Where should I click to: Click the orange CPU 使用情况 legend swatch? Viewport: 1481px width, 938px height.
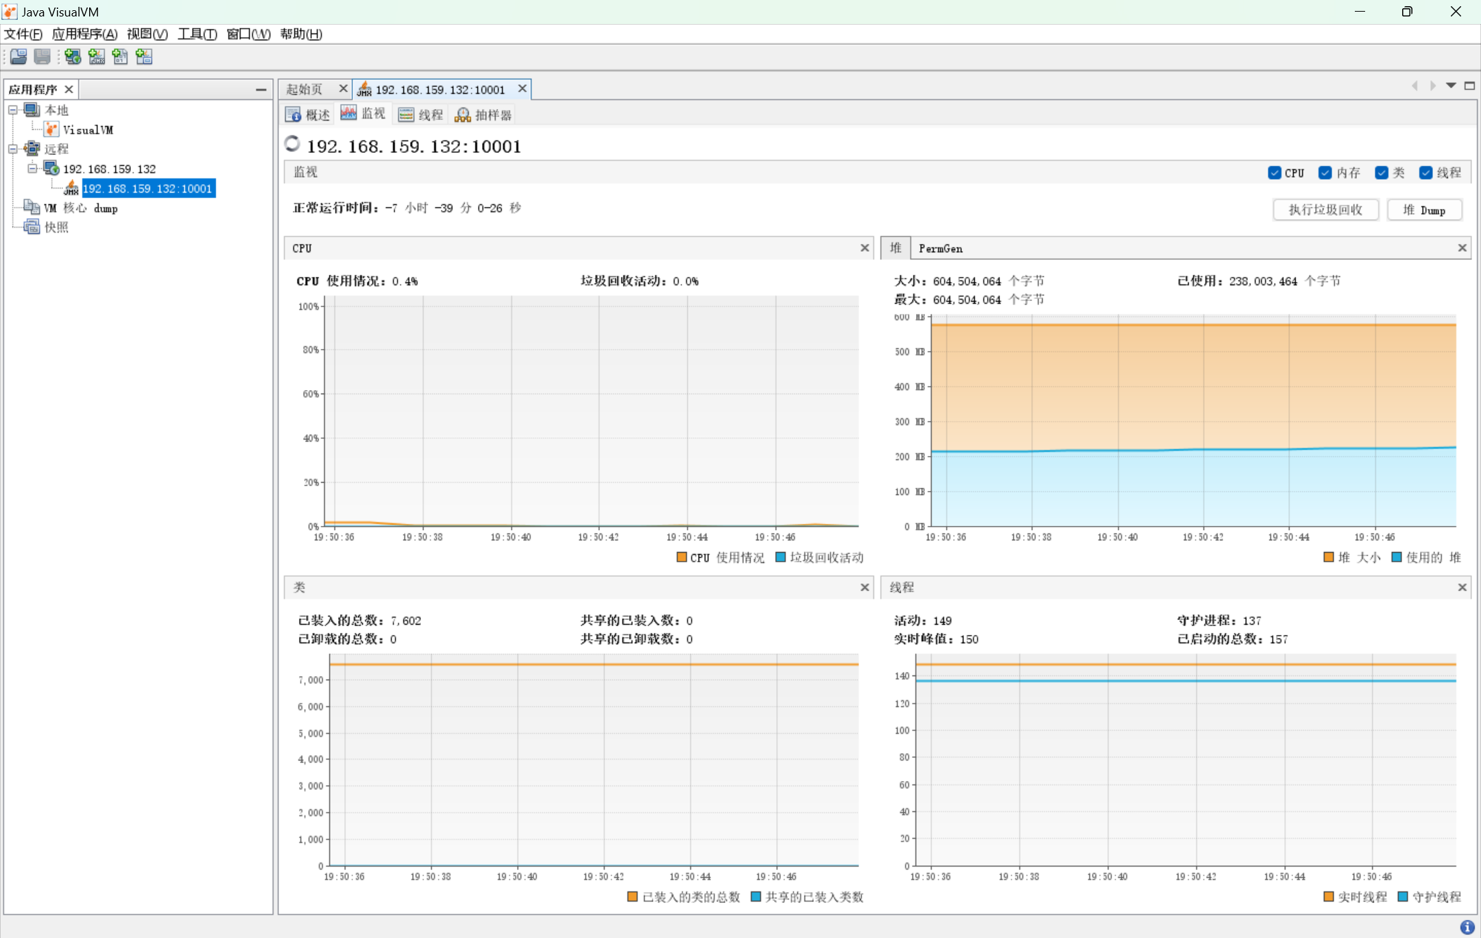682,557
